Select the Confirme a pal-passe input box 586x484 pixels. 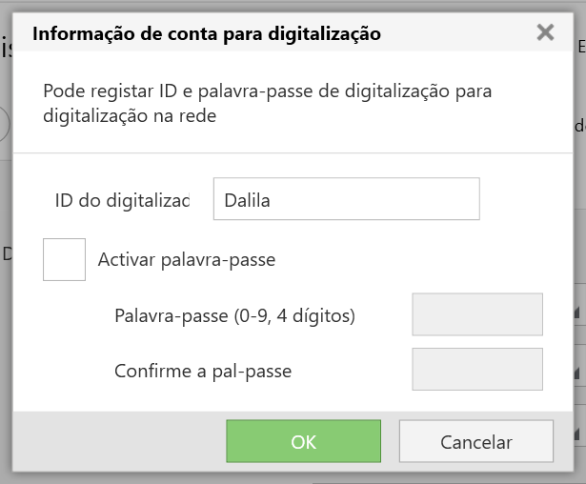[x=476, y=369]
